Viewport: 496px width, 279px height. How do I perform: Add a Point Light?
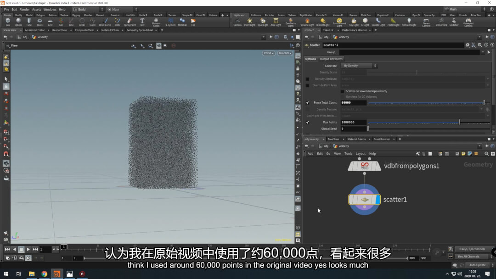(249, 22)
